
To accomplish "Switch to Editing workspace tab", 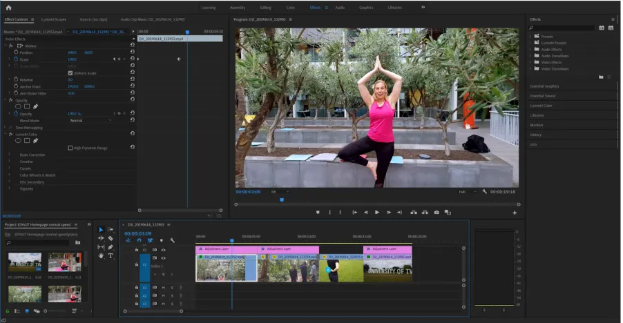I will click(265, 8).
